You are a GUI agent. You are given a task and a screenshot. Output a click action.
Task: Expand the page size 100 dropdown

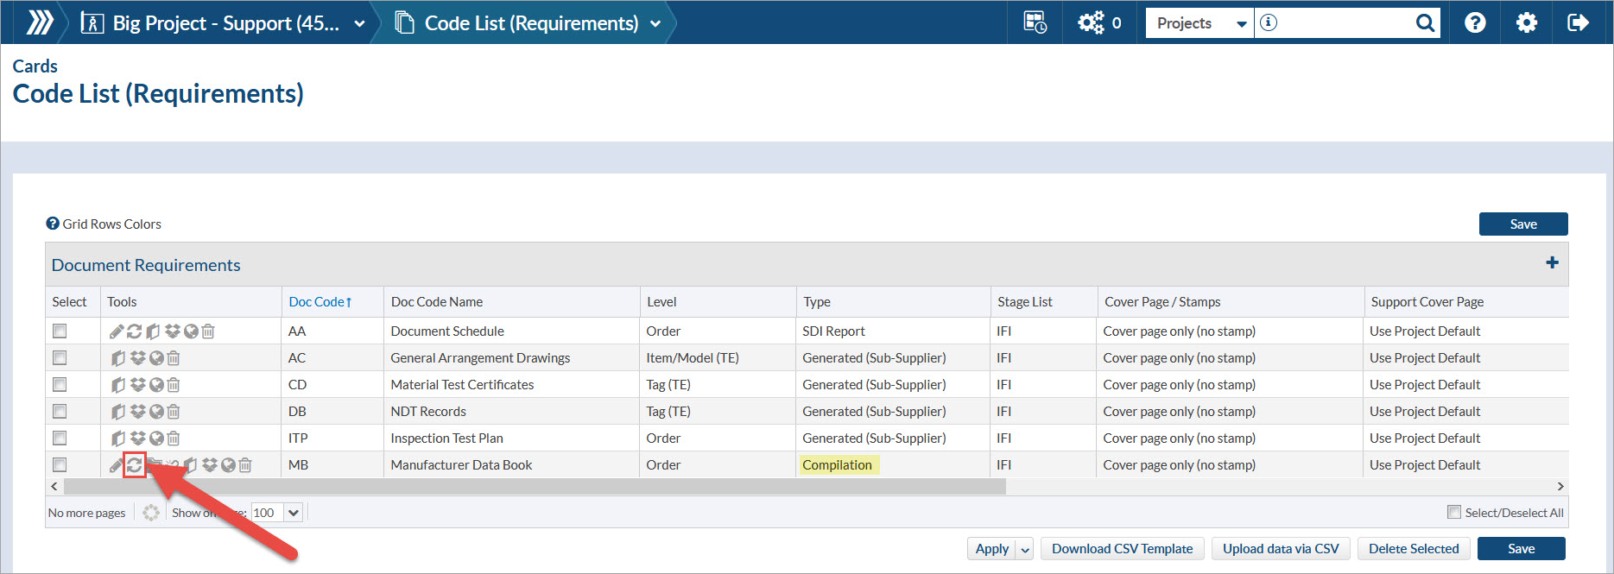pos(294,513)
